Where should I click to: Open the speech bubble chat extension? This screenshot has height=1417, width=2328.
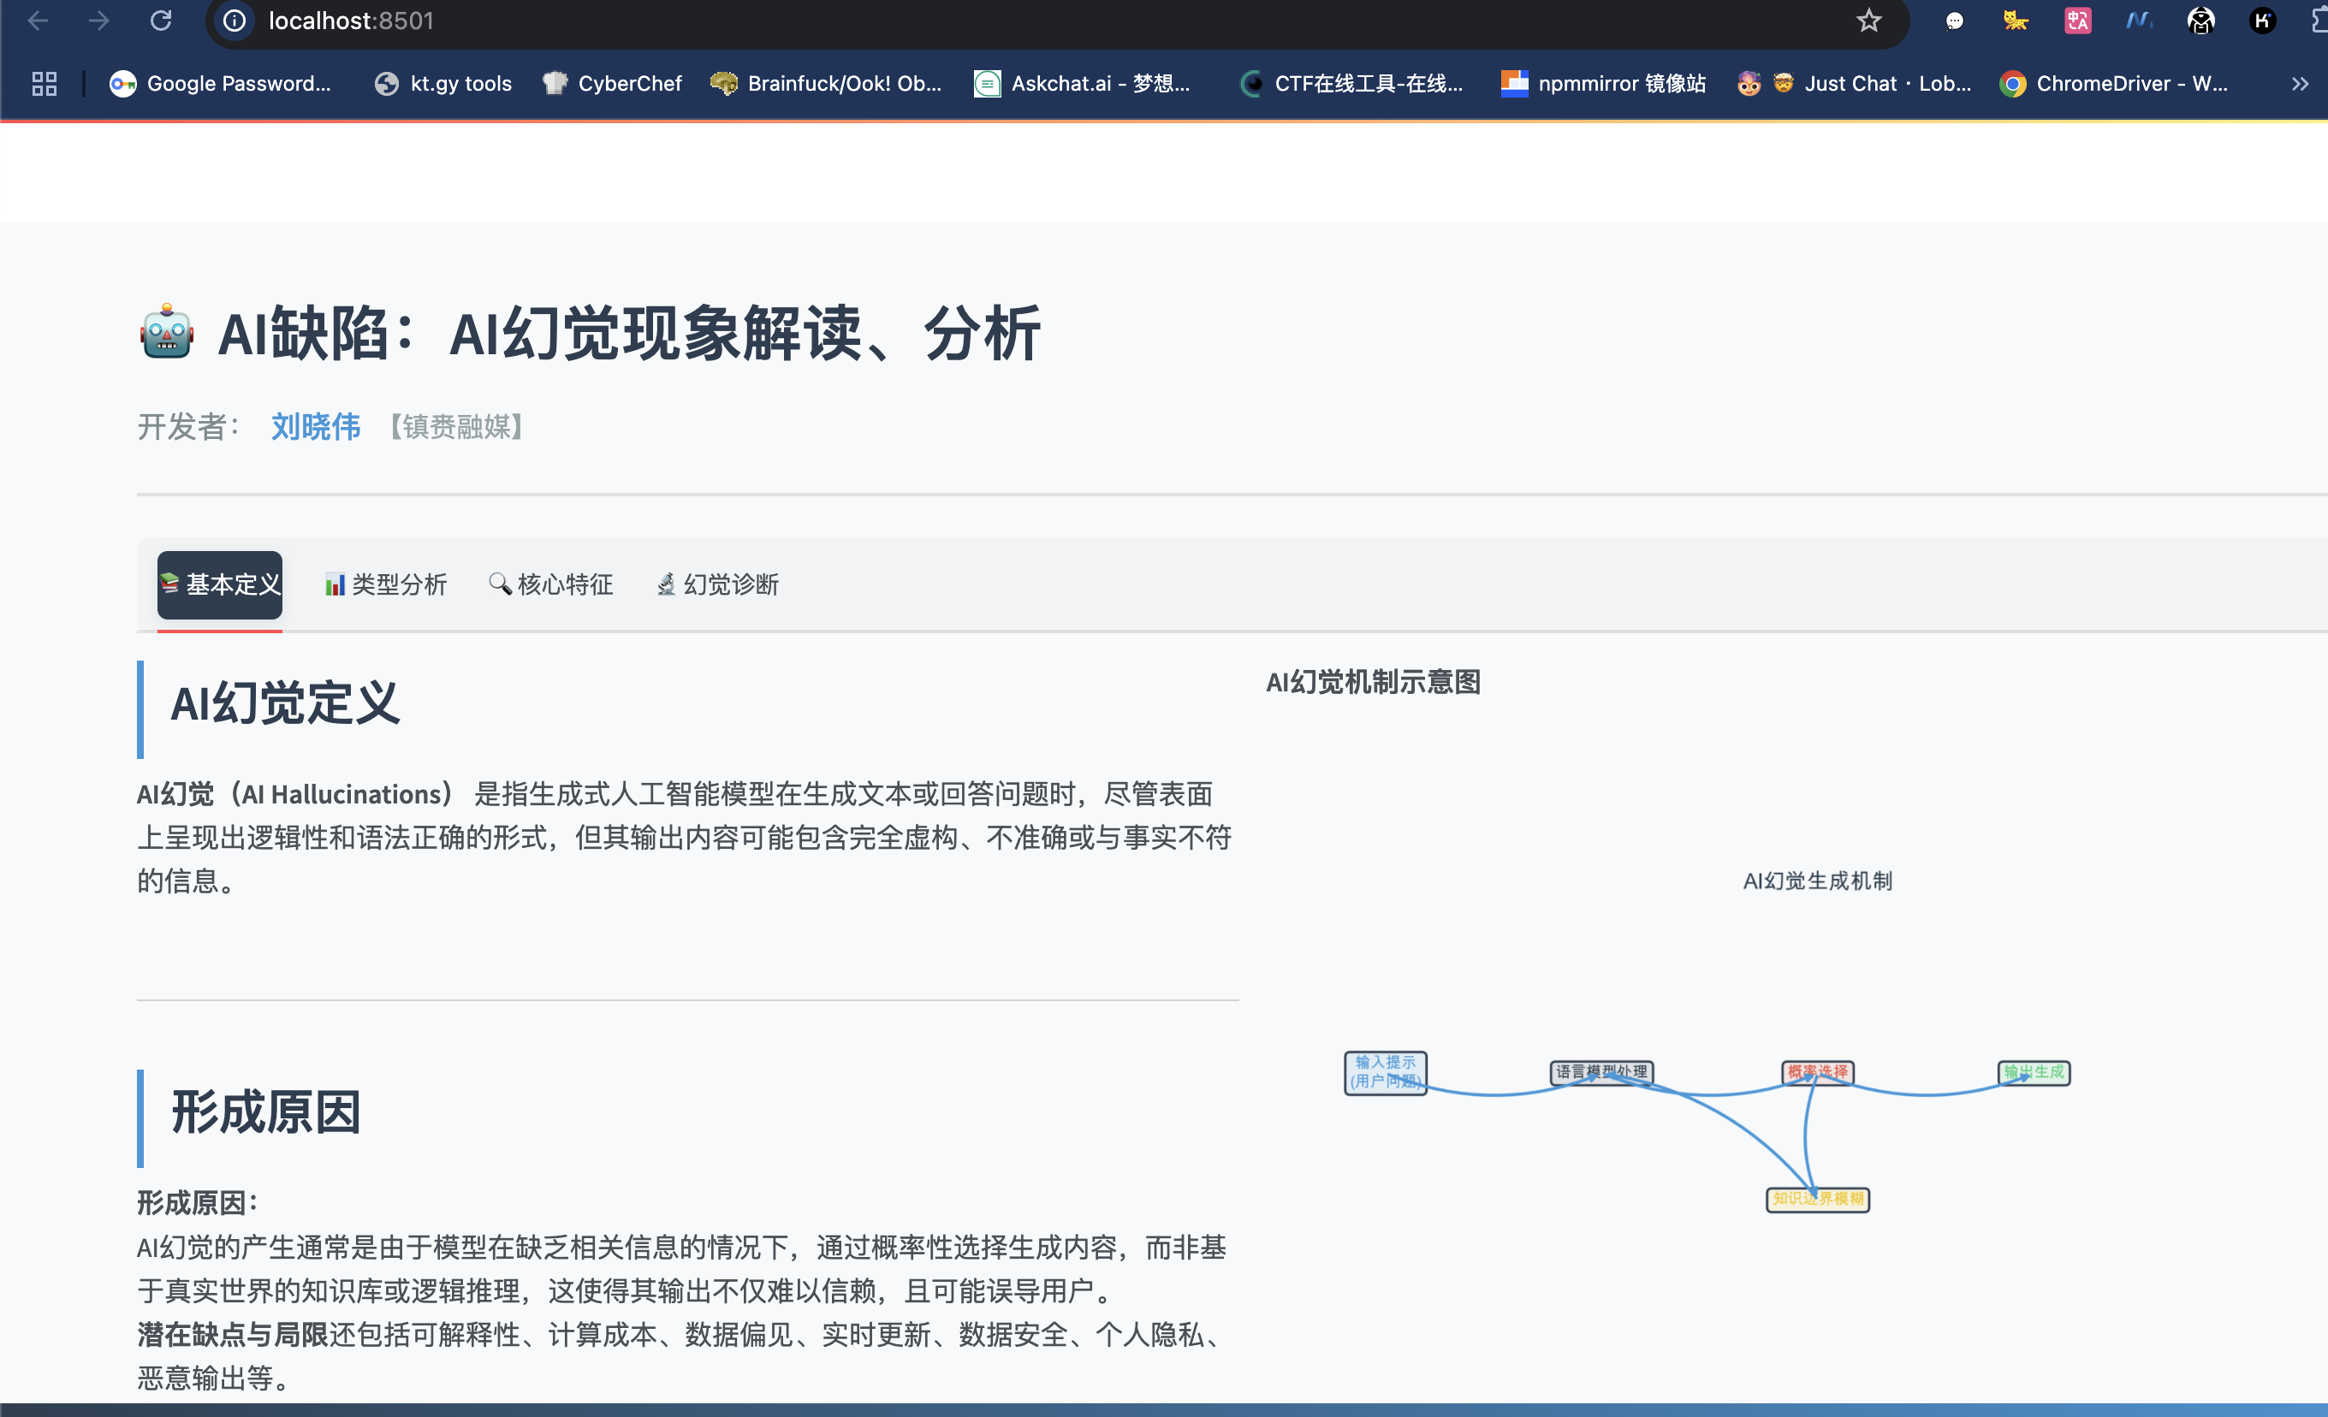pyautogui.click(x=1954, y=21)
